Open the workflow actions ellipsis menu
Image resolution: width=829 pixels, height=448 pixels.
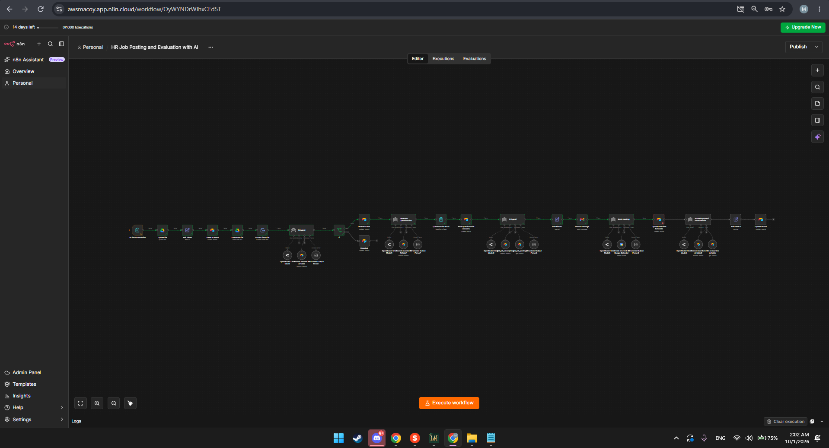click(210, 47)
